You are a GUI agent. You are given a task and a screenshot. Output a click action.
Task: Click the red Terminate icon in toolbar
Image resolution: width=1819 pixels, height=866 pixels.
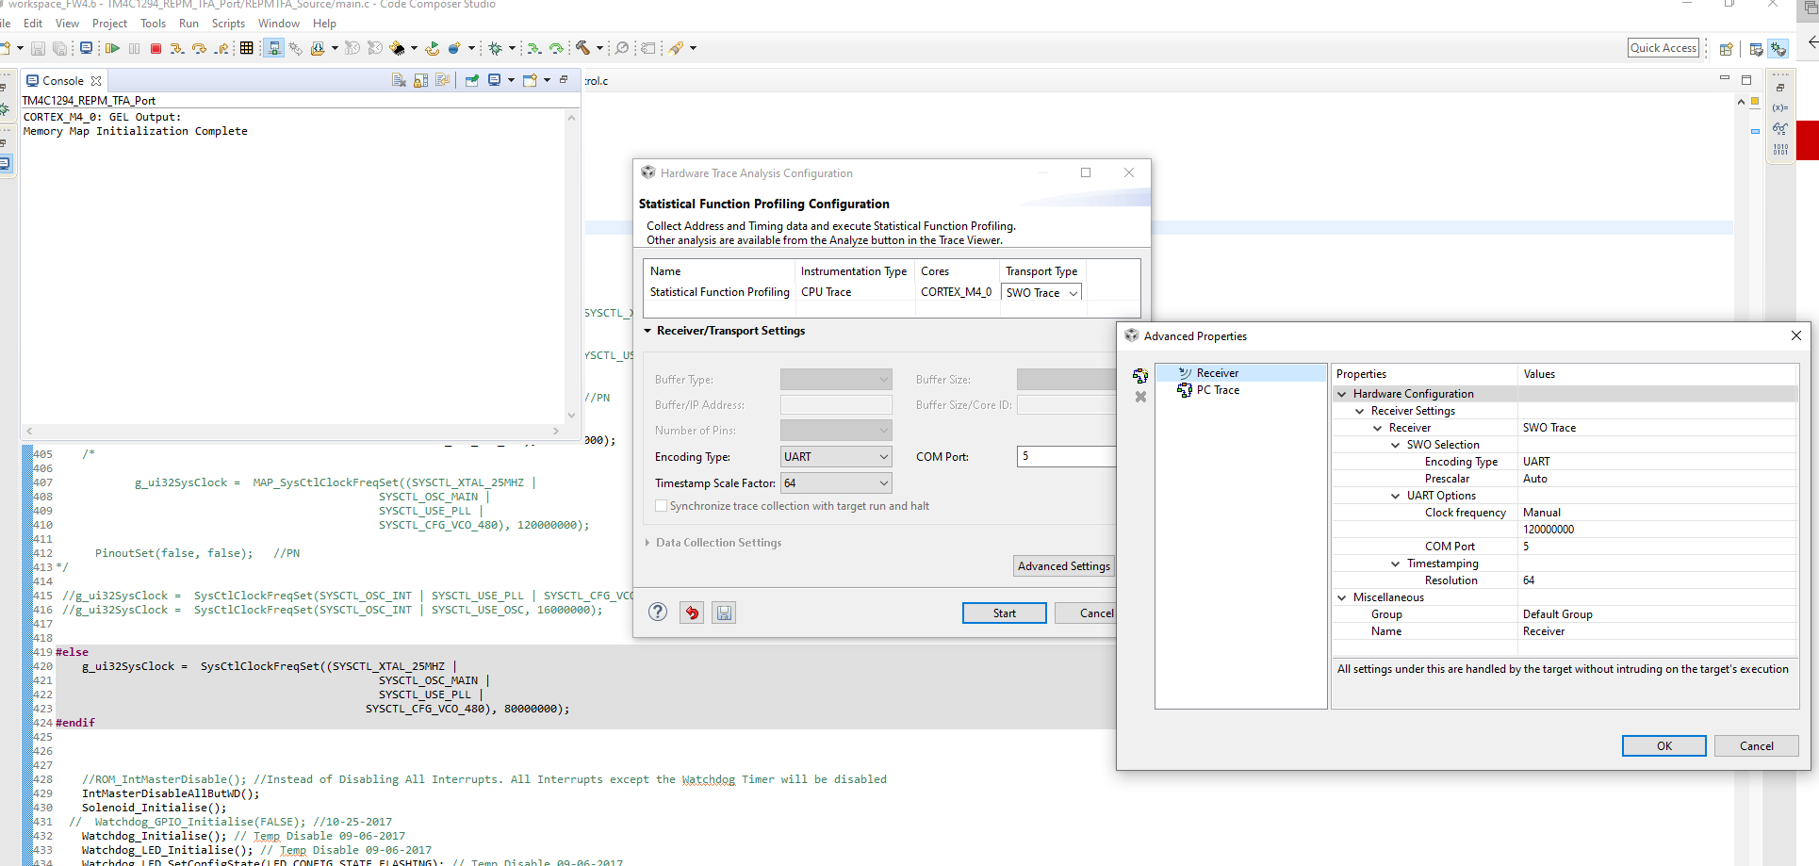tap(156, 48)
